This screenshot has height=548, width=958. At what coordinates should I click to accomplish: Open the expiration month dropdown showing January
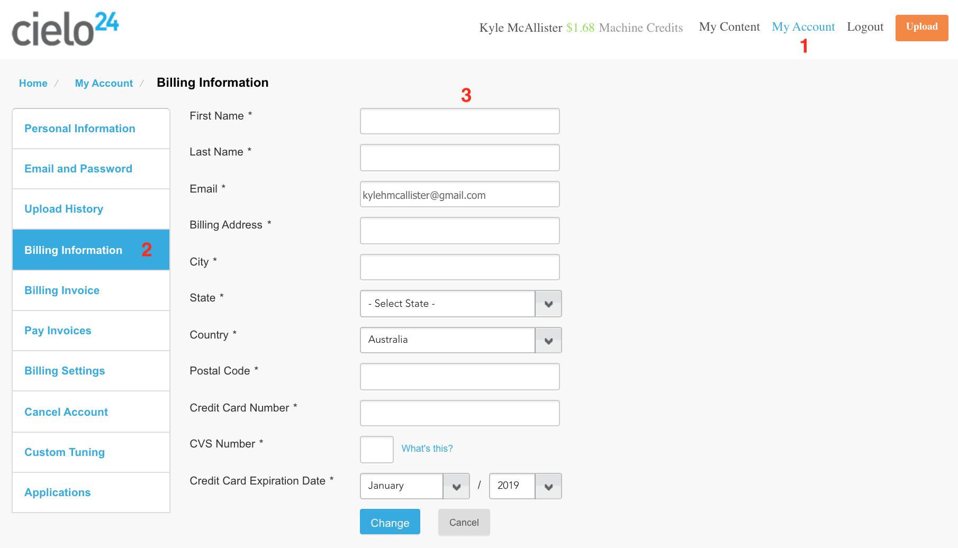[414, 486]
